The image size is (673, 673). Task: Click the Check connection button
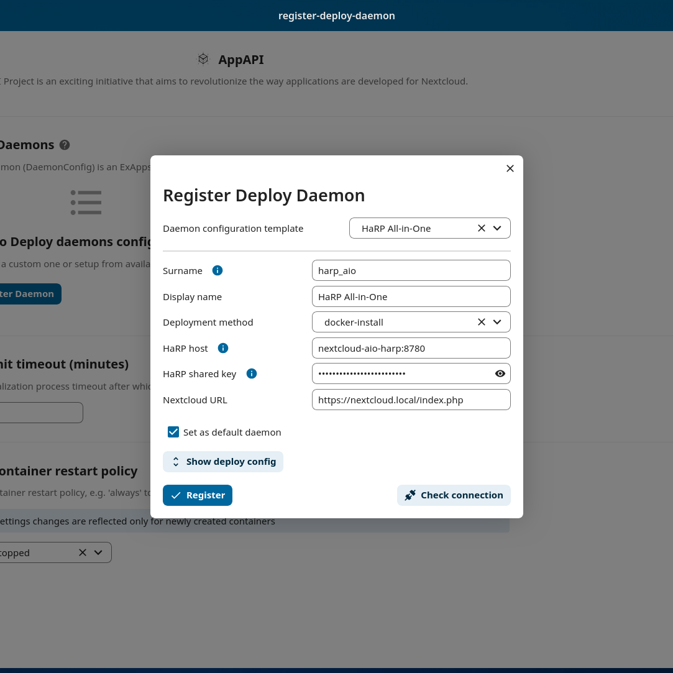454,495
